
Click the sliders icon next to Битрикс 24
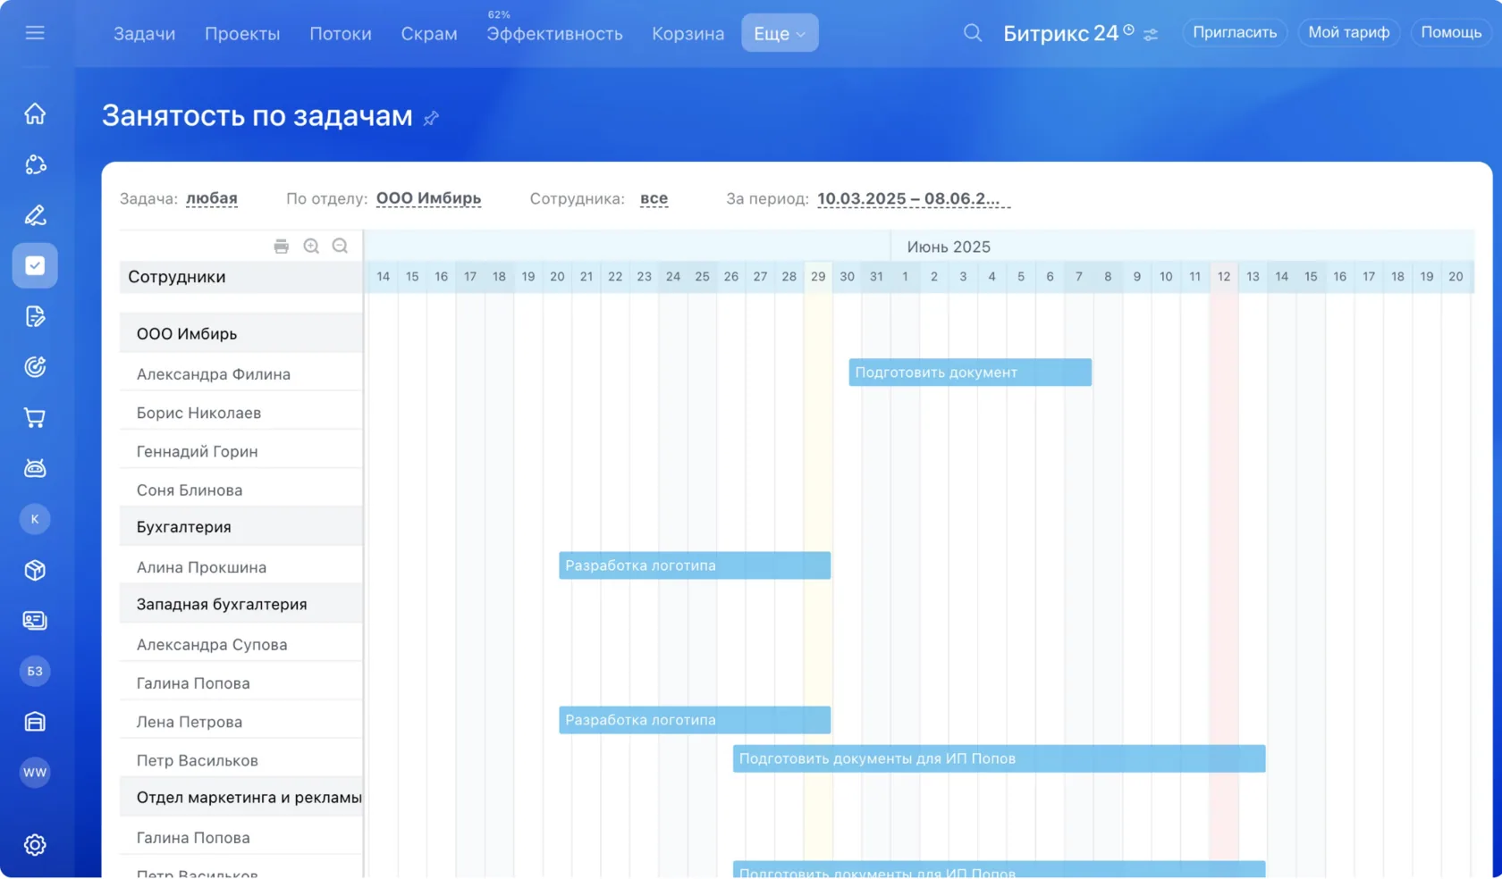pyautogui.click(x=1151, y=35)
